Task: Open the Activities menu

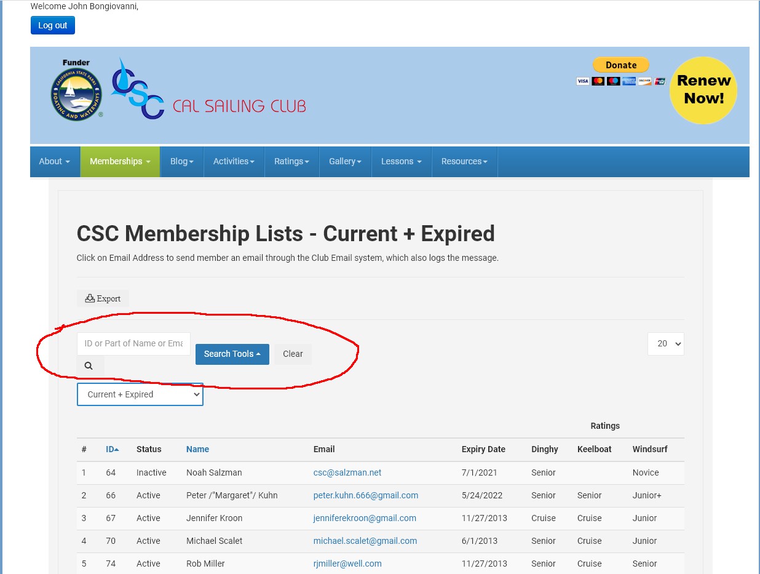Action: coord(234,161)
